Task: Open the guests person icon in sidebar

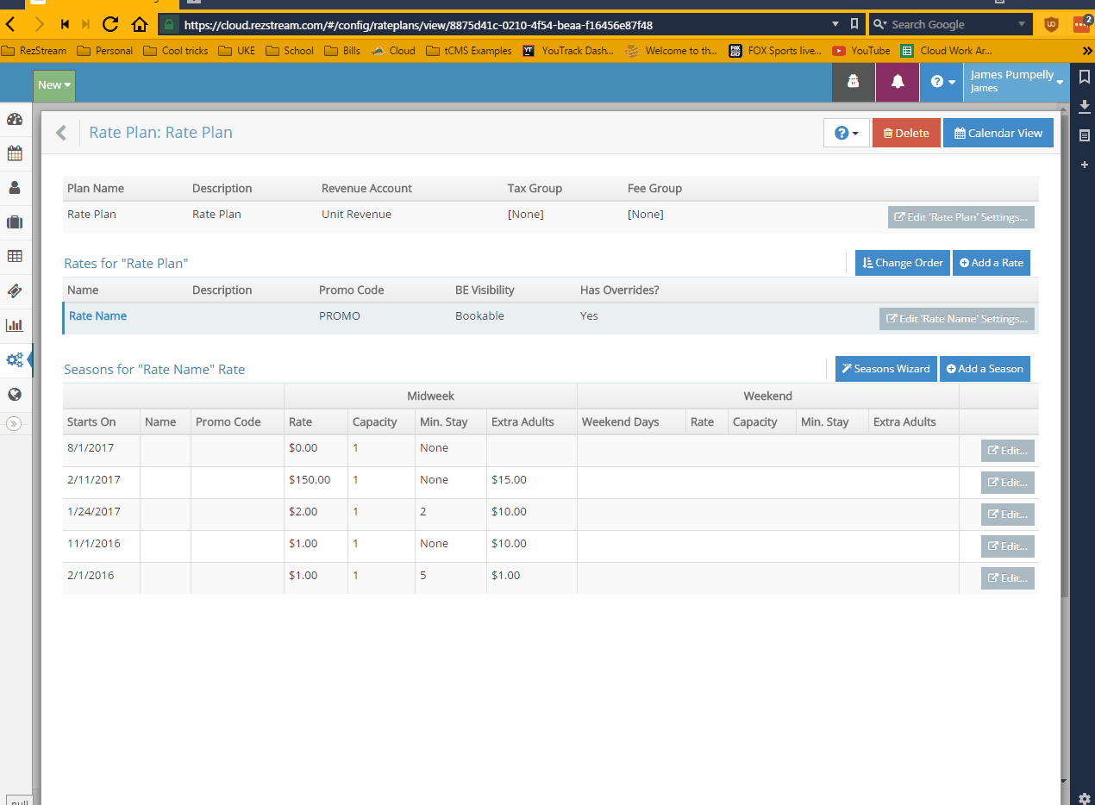Action: (15, 188)
